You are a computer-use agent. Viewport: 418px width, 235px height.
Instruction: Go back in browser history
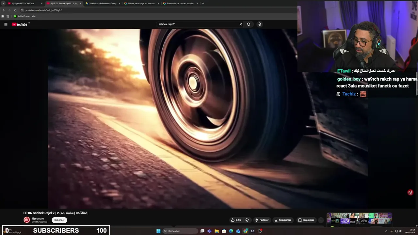pyautogui.click(x=4, y=10)
